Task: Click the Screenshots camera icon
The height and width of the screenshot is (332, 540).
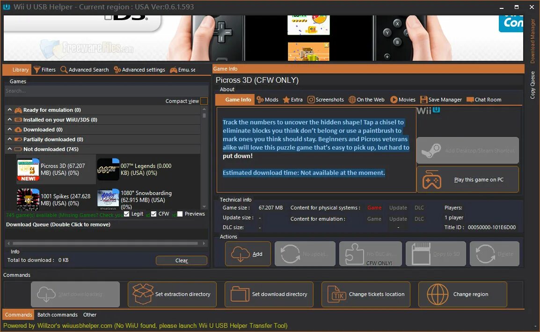Action: 311,100
